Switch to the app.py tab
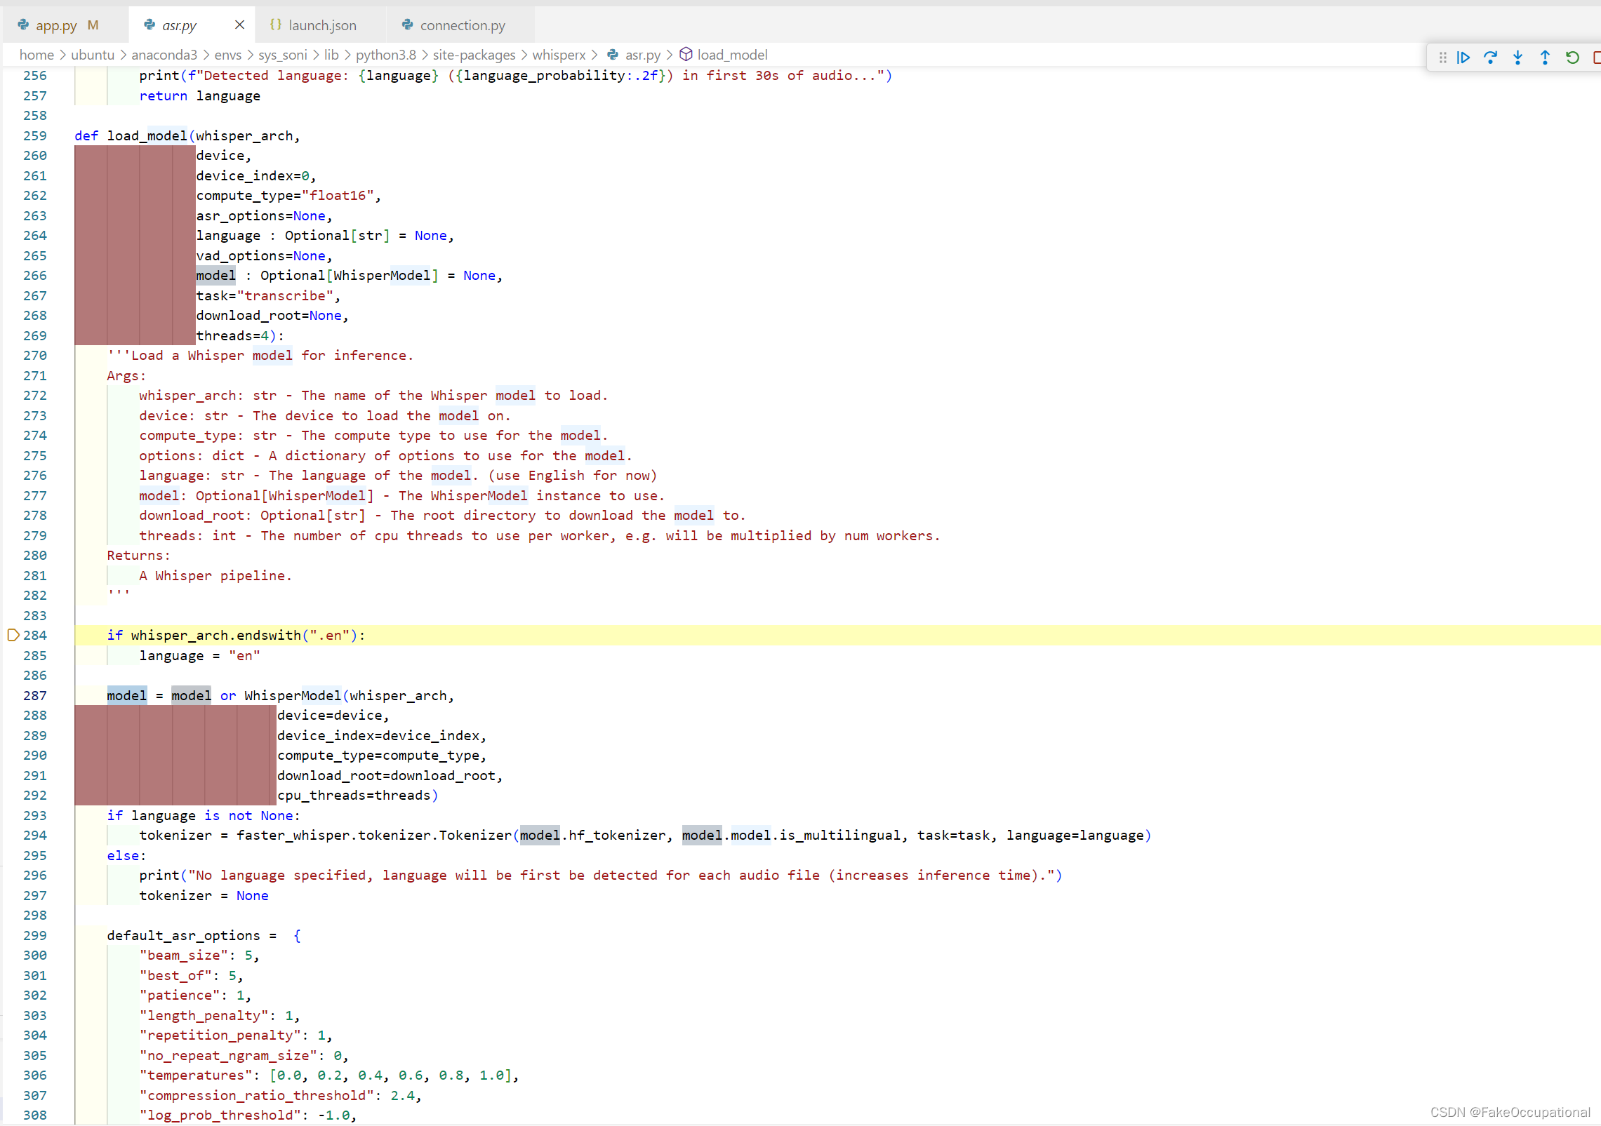The width and height of the screenshot is (1601, 1126). point(56,25)
